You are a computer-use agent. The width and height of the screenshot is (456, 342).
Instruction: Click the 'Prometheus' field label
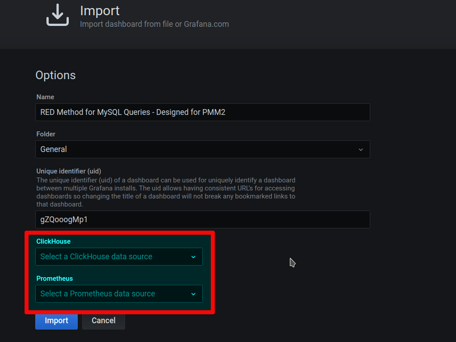[54, 279]
